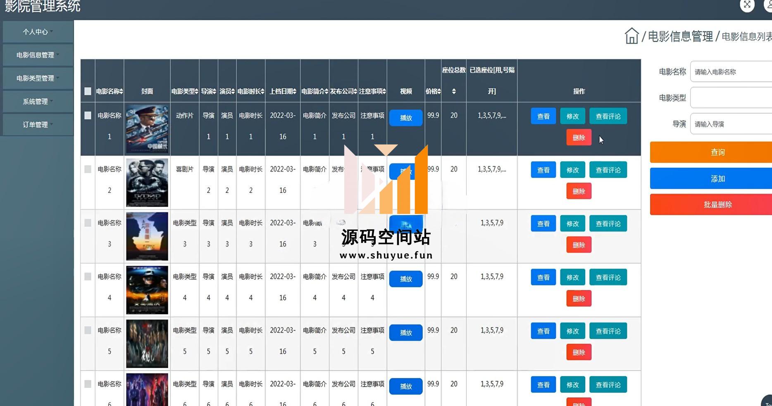Image resolution: width=772 pixels, height=406 pixels.
Task: Sort by 电影类型 column header
Action: pos(185,91)
